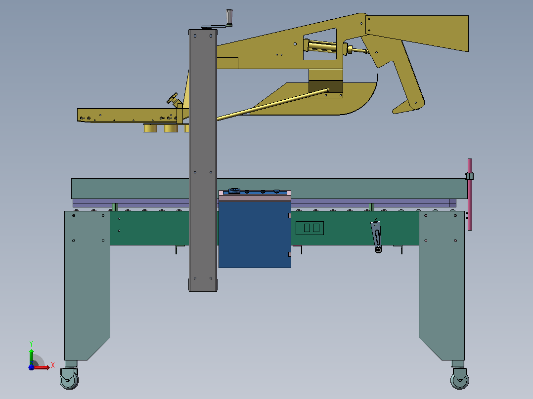Select the right grey-teal leg panel
The width and height of the screenshot is (533, 399).
pyautogui.click(x=442, y=285)
